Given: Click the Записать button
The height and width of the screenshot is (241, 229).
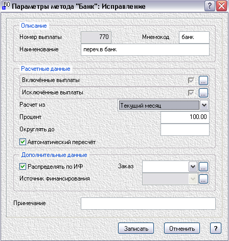Looking at the screenshot, I should [136, 228].
